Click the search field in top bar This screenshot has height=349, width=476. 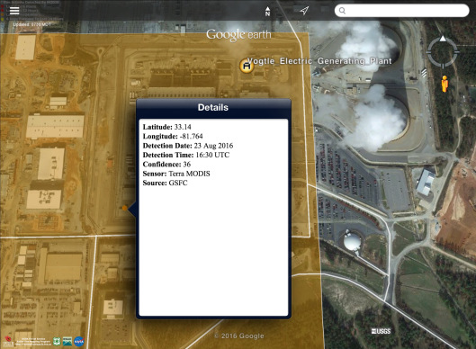coord(401,11)
